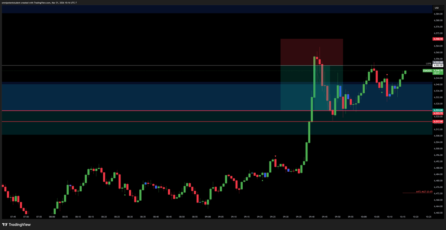446x230 pixels.
Task: Select the green 6,524.00 price label
Action: (437, 110)
